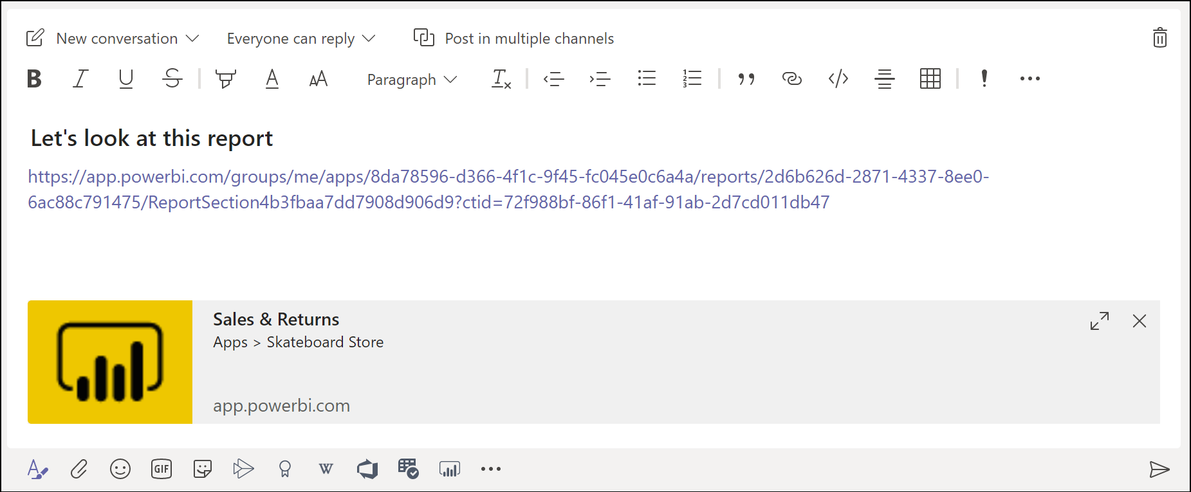
Task: Discard the message with trash icon
Action: point(1160,37)
